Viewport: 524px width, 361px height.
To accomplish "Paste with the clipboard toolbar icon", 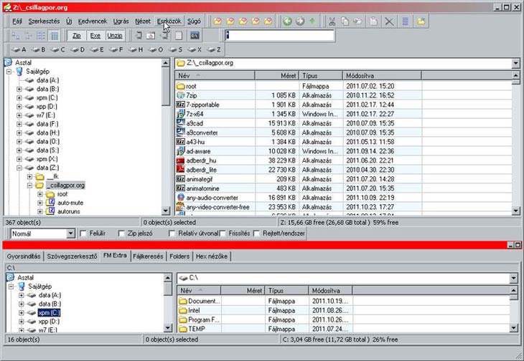I will pyautogui.click(x=373, y=21).
